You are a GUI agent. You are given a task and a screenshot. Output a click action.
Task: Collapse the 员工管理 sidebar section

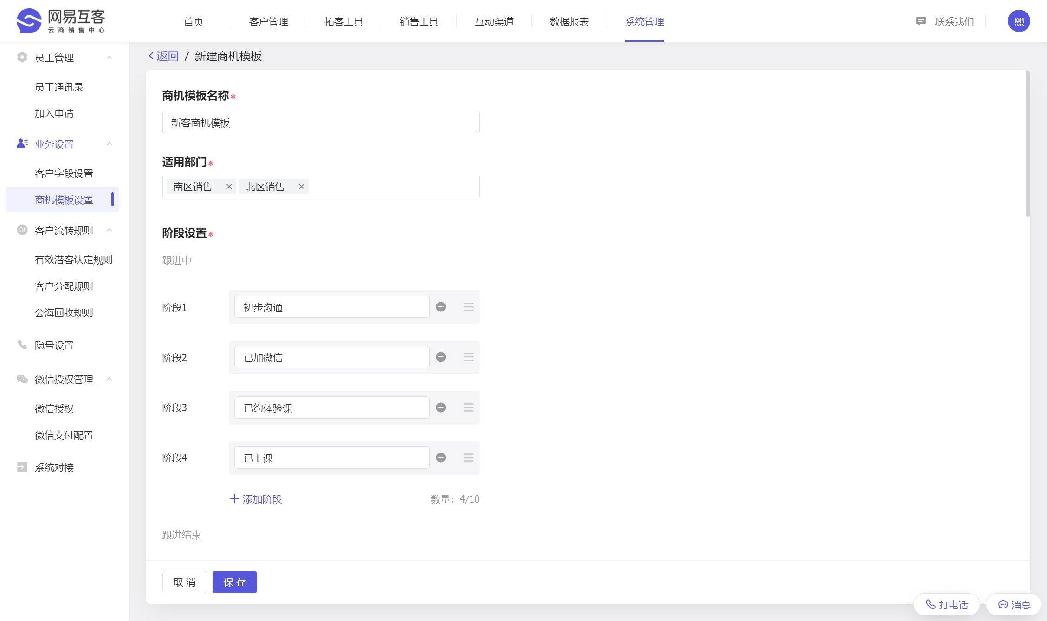110,58
